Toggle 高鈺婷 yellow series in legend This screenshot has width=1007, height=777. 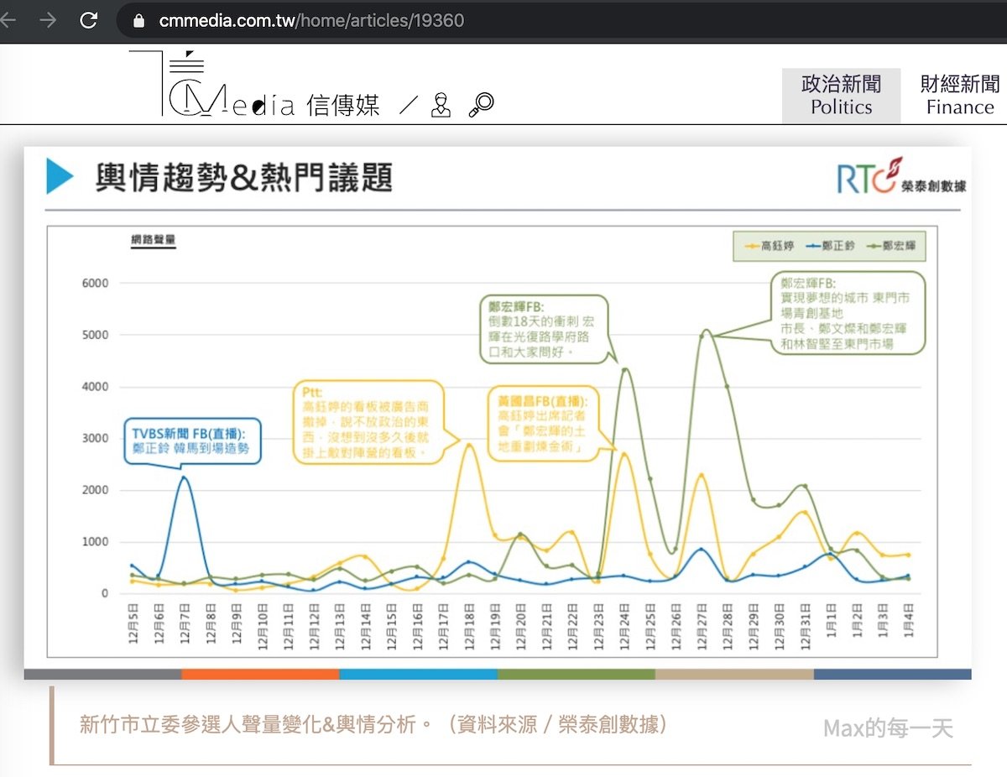(x=768, y=247)
